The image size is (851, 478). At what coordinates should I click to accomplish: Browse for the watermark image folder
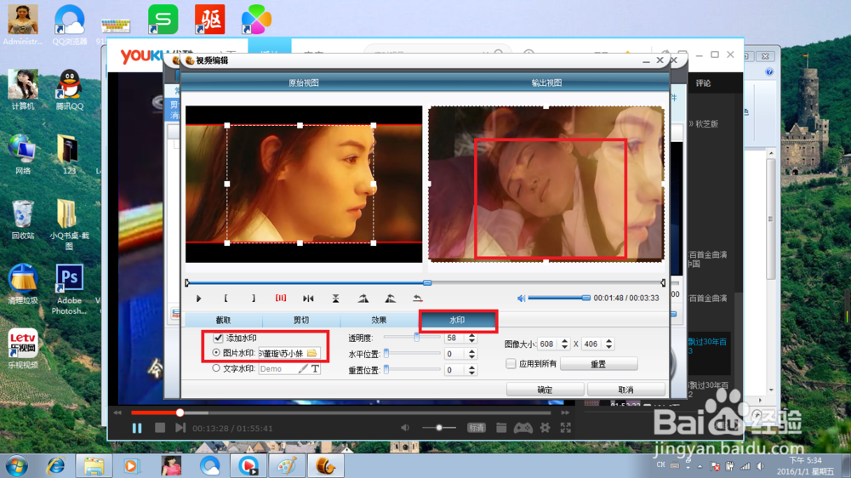tap(312, 353)
